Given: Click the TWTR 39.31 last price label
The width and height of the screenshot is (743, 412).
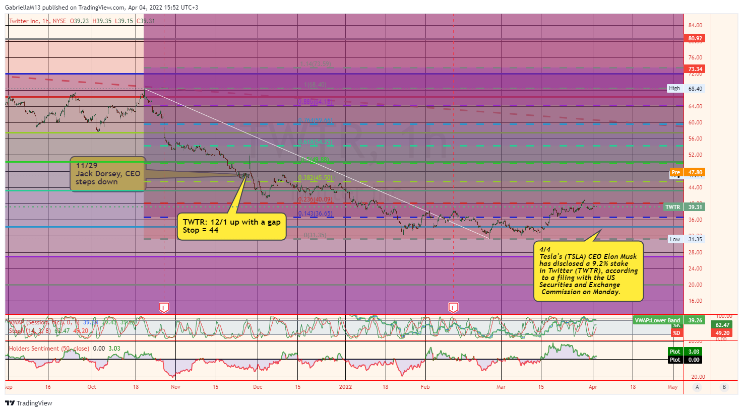Looking at the screenshot, I should coord(684,207).
